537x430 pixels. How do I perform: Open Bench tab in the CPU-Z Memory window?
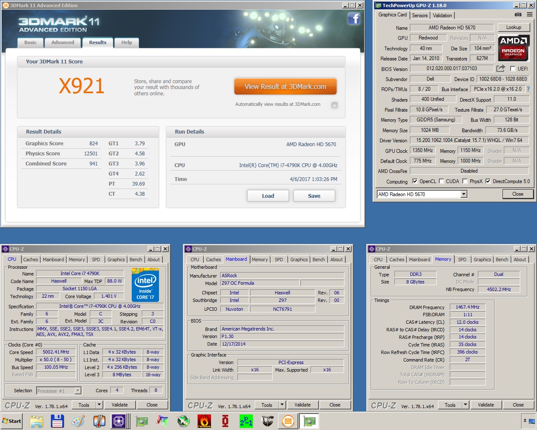tap(502, 260)
